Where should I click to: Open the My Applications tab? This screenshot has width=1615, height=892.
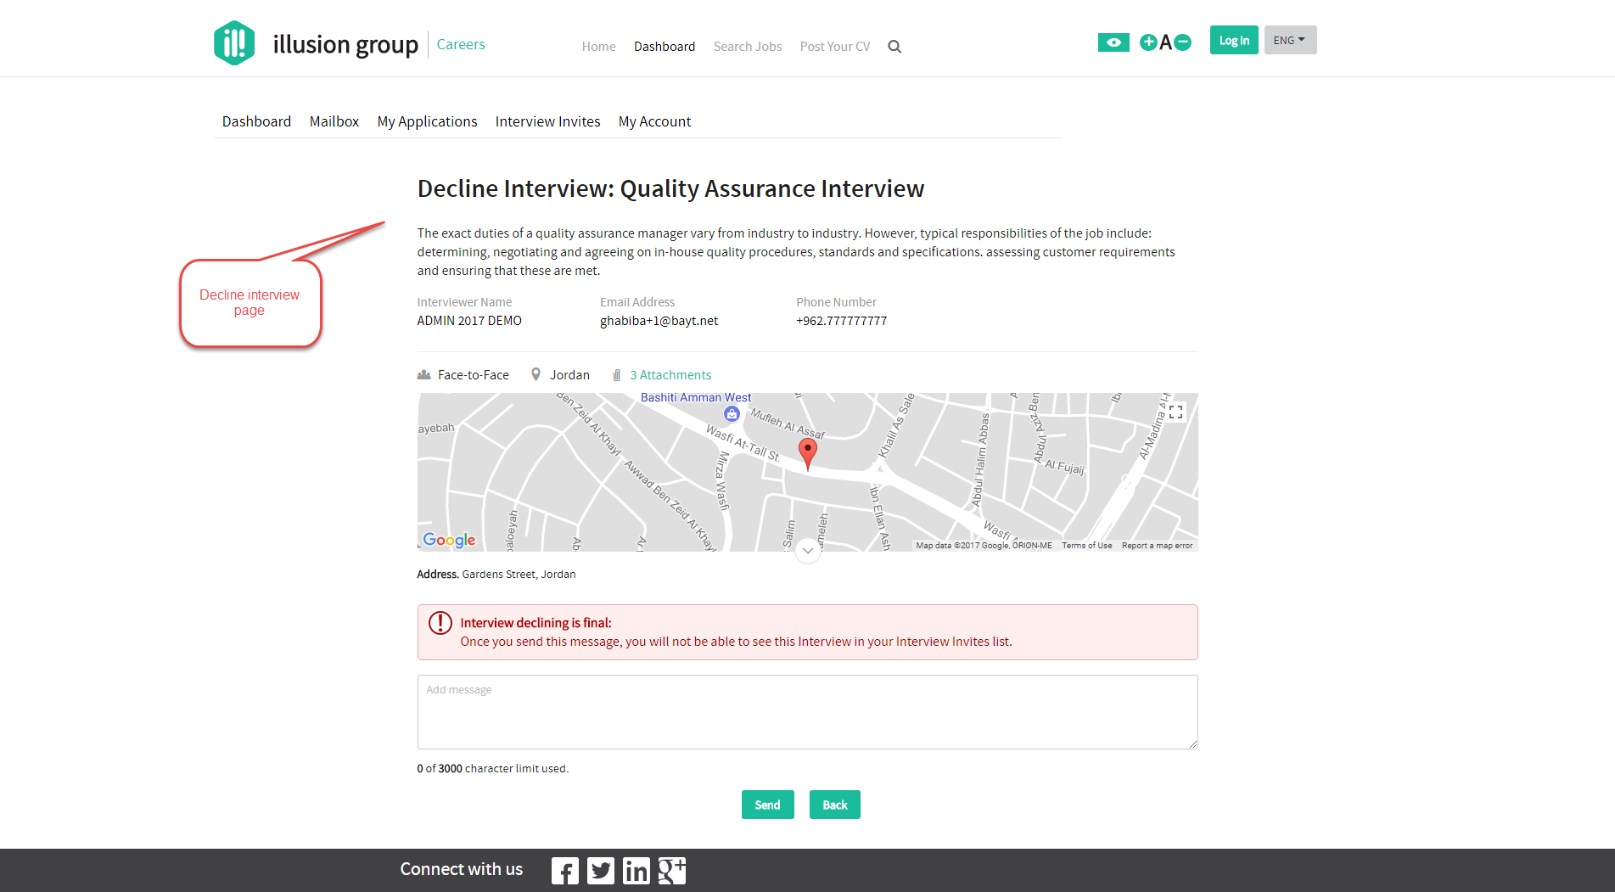(x=427, y=121)
